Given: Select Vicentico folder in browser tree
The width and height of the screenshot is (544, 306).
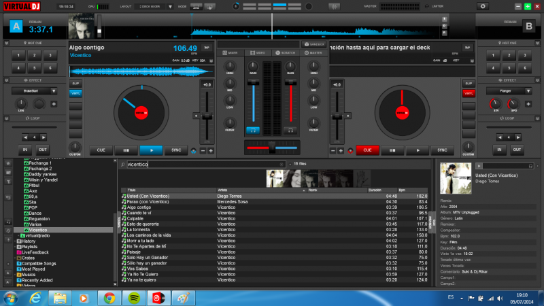Looking at the screenshot, I should (x=38, y=230).
